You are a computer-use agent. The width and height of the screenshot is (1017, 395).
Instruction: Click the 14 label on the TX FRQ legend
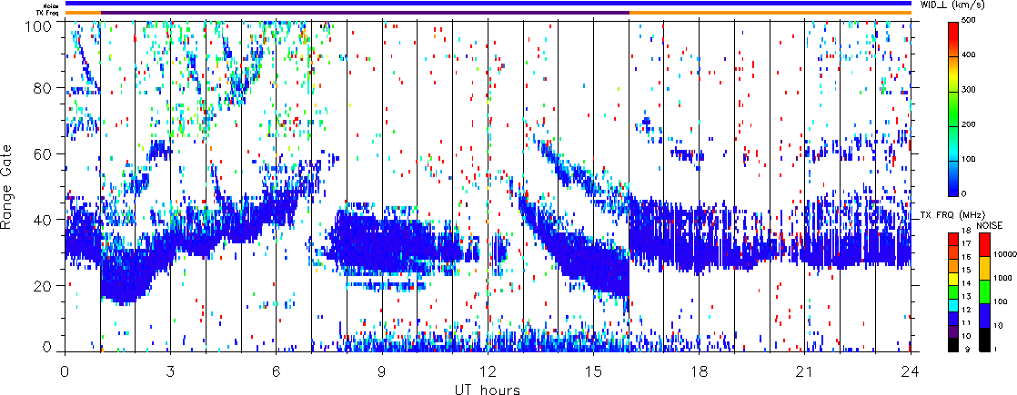968,283
